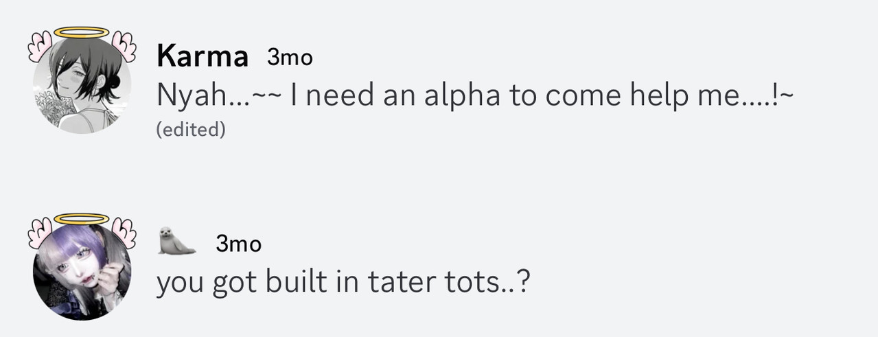878x337 pixels.
Task: Click the left pink wing on the purple-haired avatar
Action: coord(41,233)
